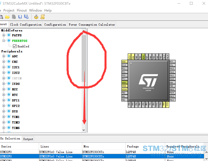Sort by the Package column header

click(x=145, y=146)
